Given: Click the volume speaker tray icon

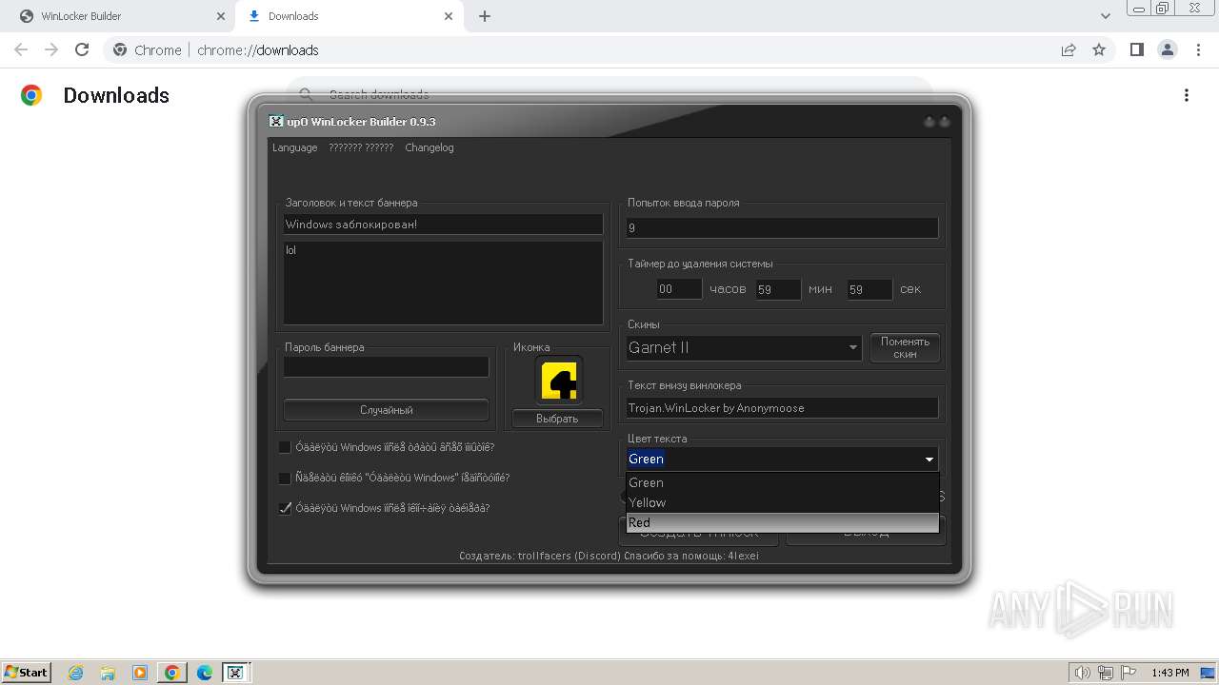Looking at the screenshot, I should click(1083, 673).
